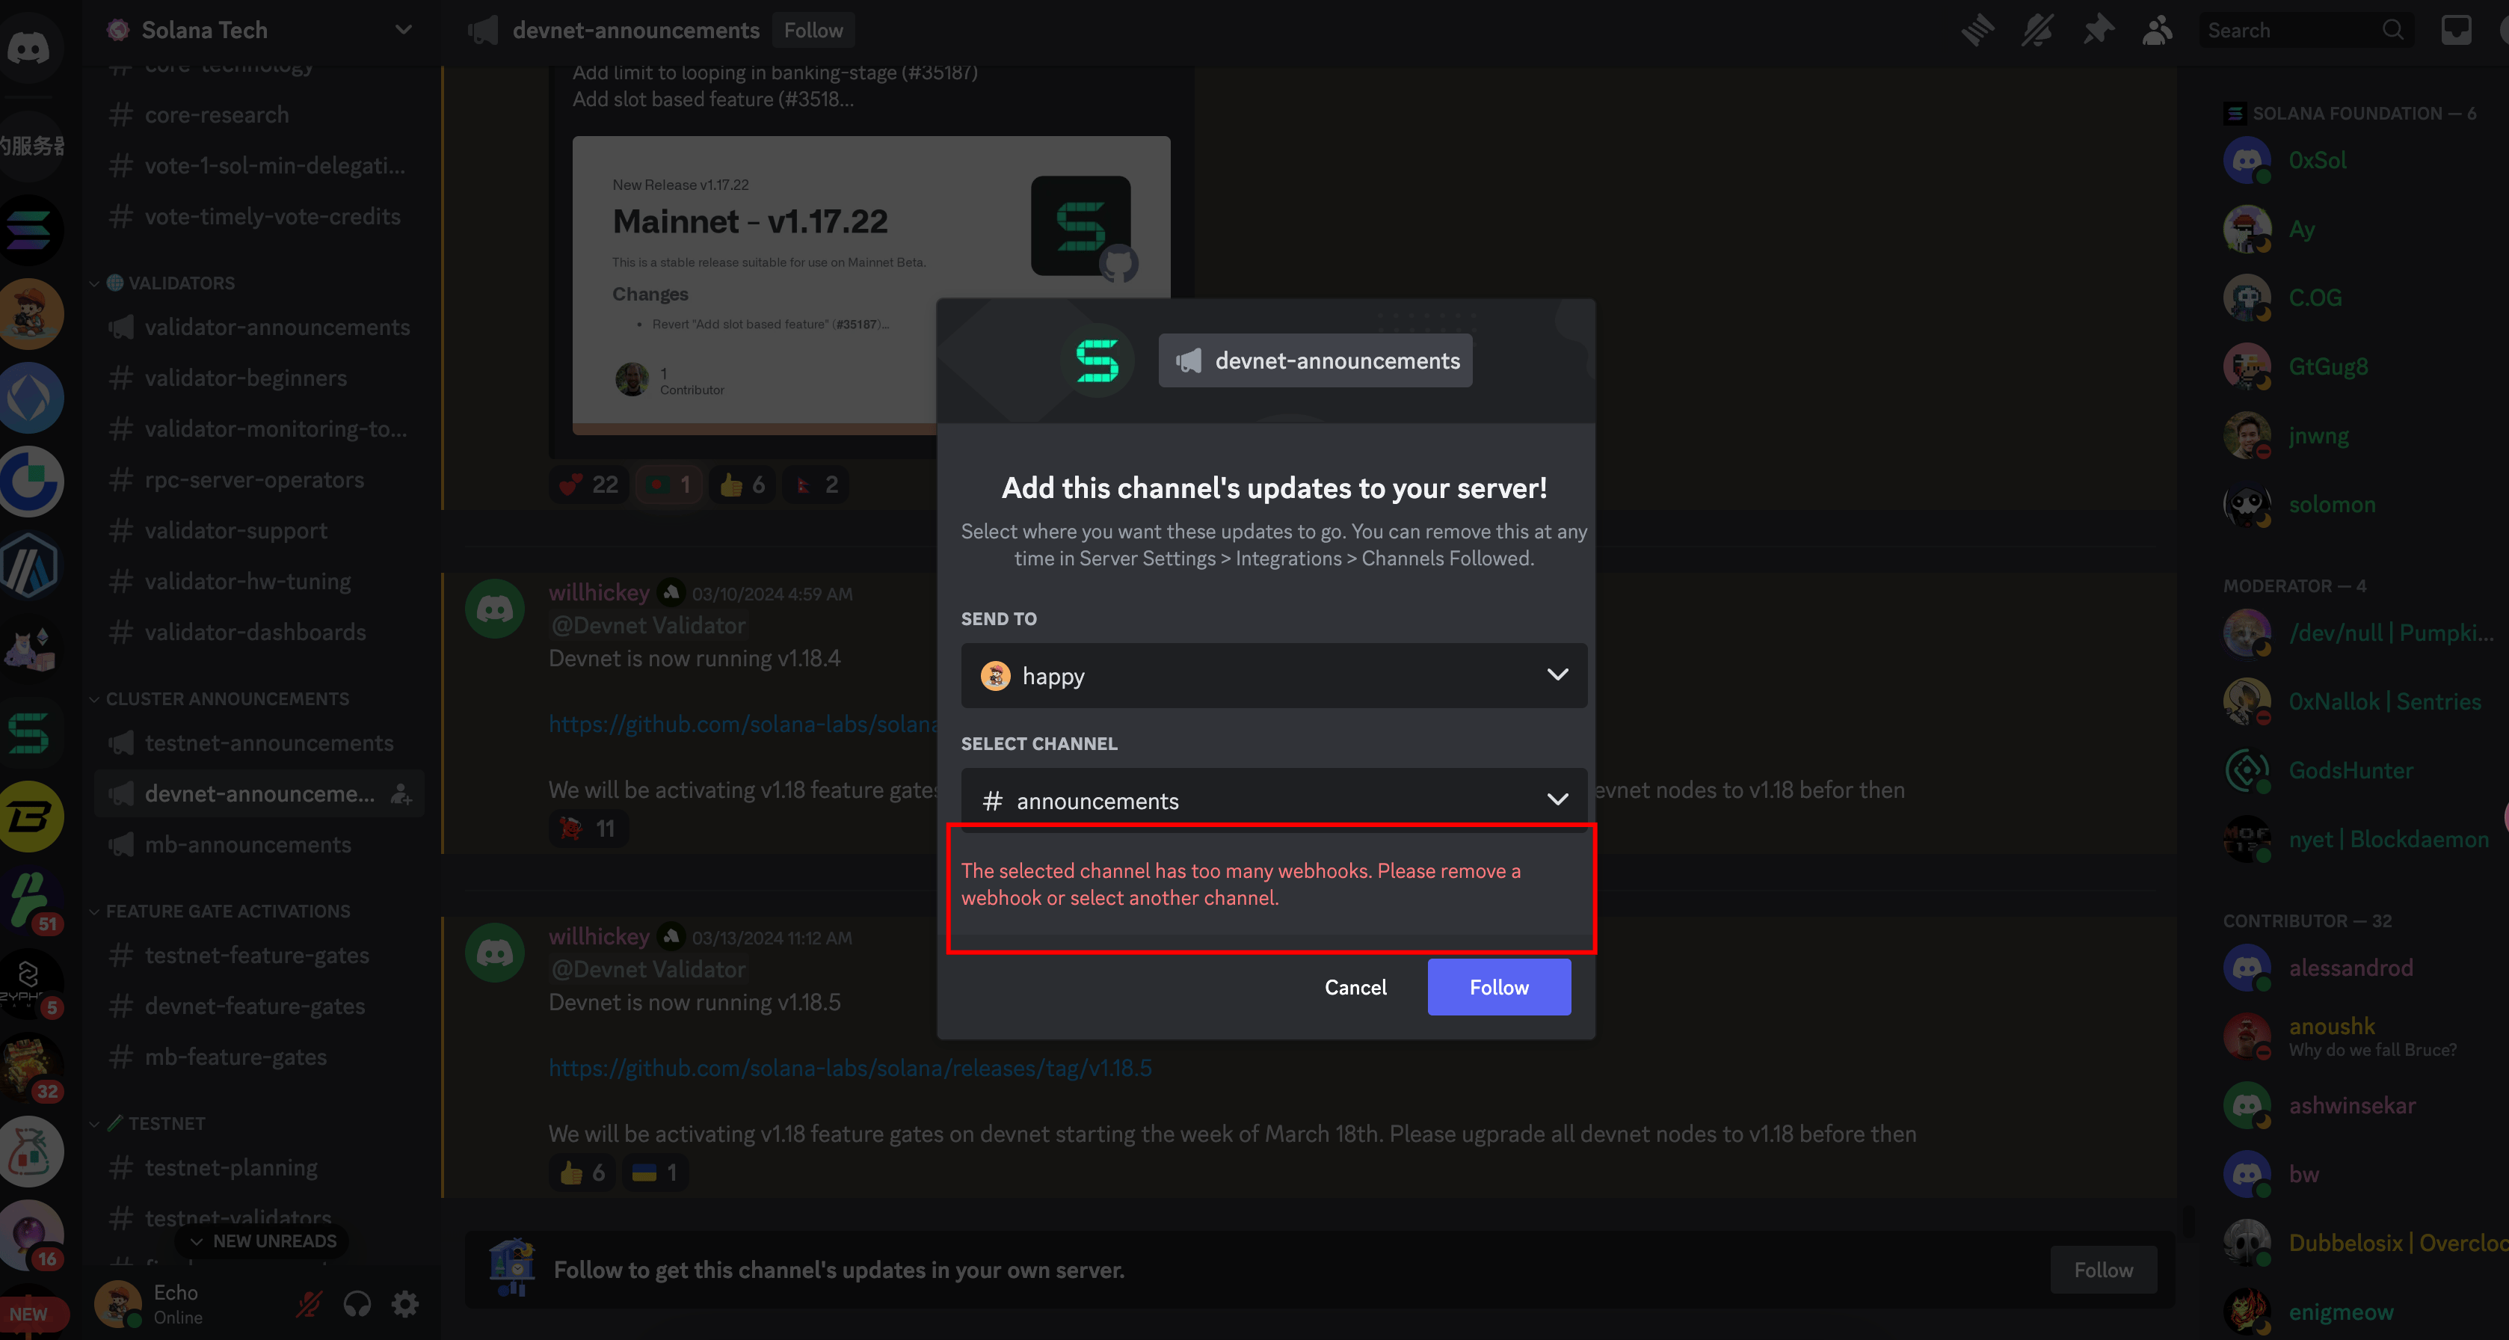This screenshot has height=1340, width=2509.
Task: Toggle deafen headphones icon
Action: click(x=357, y=1303)
